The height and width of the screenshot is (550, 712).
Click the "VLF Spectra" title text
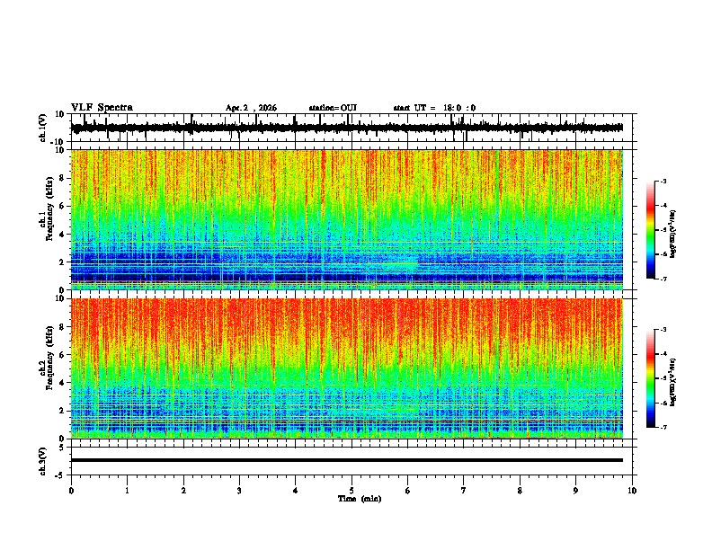click(x=102, y=108)
